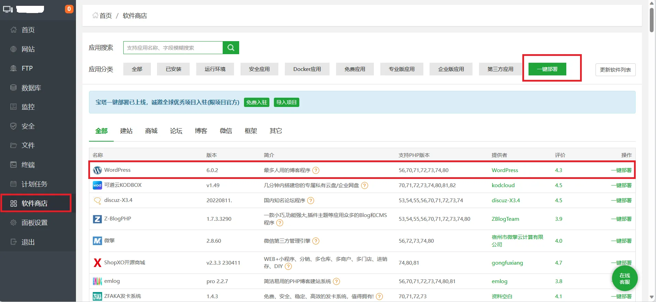The image size is (656, 302).
Task: Click the Z-BlogPHP logo icon
Action: (97, 219)
